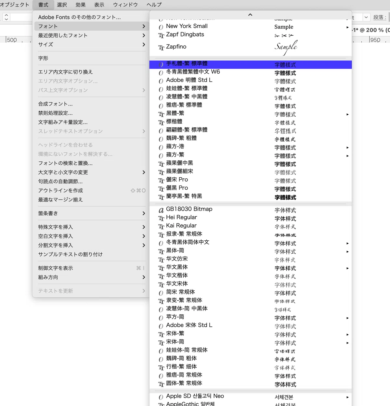Select 蘭亭黑-繁 特黑 font
390x406 pixels.
tap(250, 197)
